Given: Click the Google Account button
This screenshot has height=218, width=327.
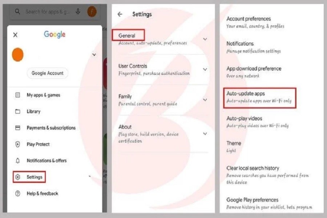Looking at the screenshot, I should (x=47, y=73).
